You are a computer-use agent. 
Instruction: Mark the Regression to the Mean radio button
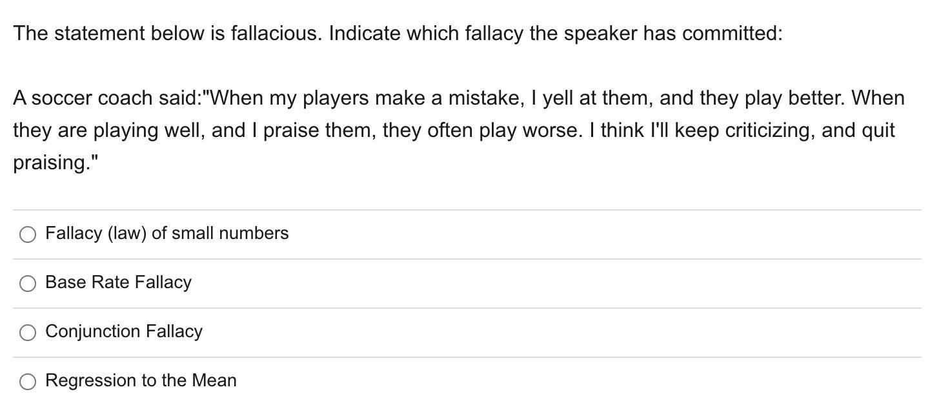pyautogui.click(x=28, y=382)
